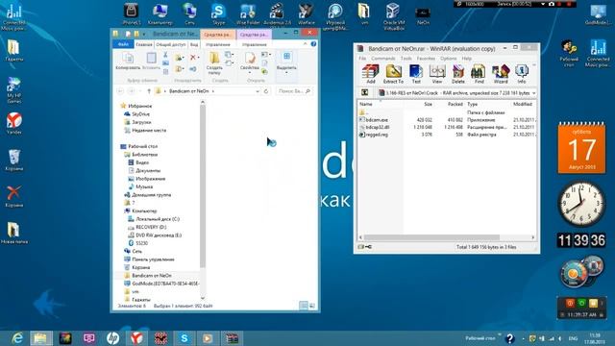The width and height of the screenshot is (615, 346).
Task: Click the Cut scissors icon in Explorer ribbon
Action: (x=165, y=55)
